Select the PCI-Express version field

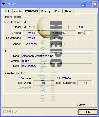(x=63, y=78)
